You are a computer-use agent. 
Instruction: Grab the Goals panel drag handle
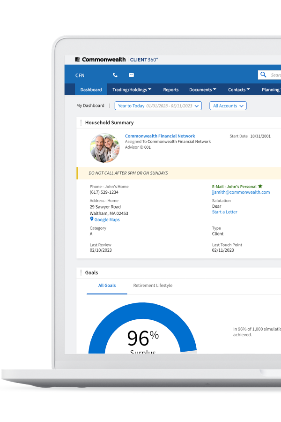pyautogui.click(x=81, y=272)
